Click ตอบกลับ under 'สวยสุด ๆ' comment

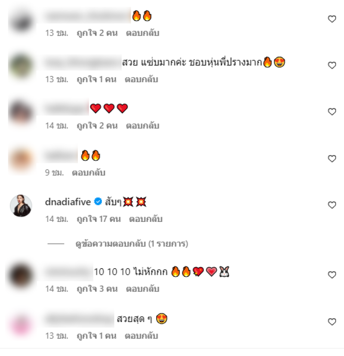pos(141,336)
